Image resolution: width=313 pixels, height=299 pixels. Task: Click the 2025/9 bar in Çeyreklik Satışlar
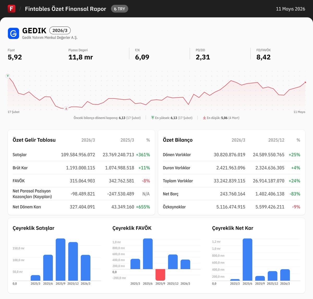(x=61, y=260)
